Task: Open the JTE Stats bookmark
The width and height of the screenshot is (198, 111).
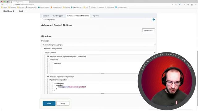Action: pos(92,7)
